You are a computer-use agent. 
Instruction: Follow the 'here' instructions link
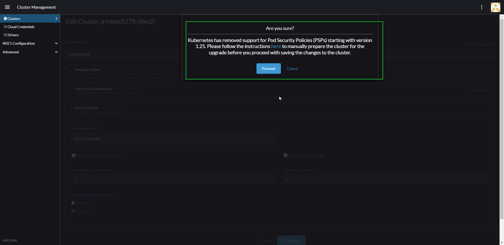pos(276,46)
